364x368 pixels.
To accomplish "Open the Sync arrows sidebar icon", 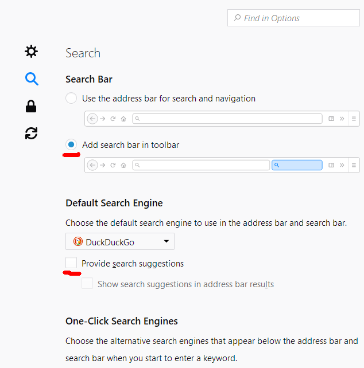I will click(x=31, y=134).
